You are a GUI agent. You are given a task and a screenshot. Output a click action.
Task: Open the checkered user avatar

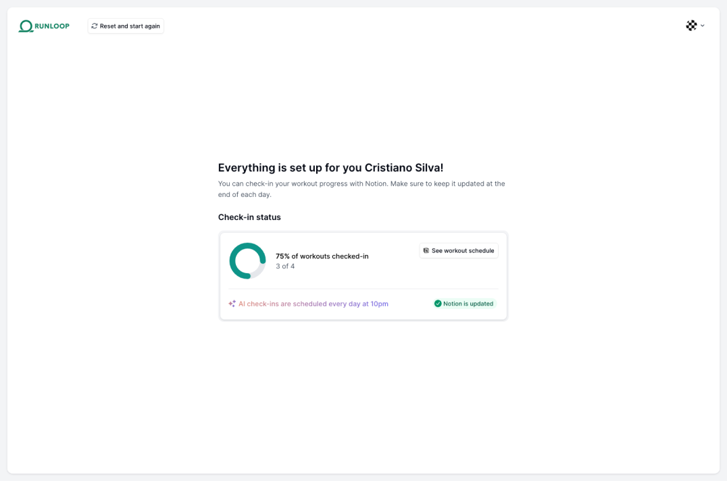pyautogui.click(x=691, y=26)
